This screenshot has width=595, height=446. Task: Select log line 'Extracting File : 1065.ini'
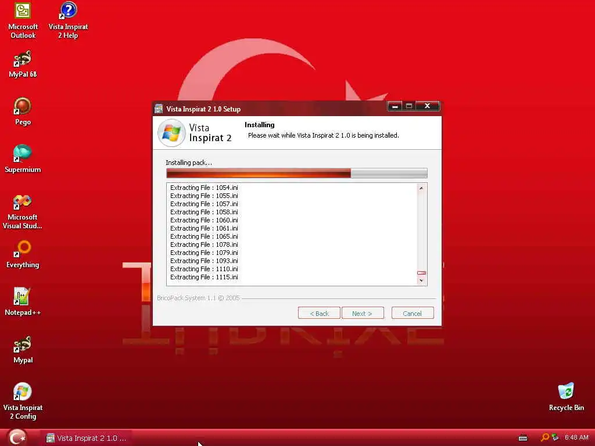tap(204, 237)
